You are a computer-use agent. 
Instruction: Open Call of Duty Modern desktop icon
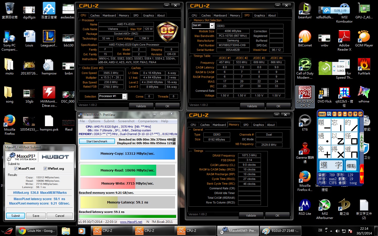click(x=305, y=69)
